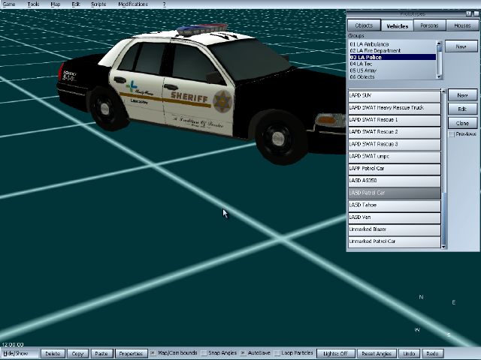This screenshot has width=481, height=360.
Task: Click down arrow of prototype list scrollbar
Action: (x=443, y=246)
